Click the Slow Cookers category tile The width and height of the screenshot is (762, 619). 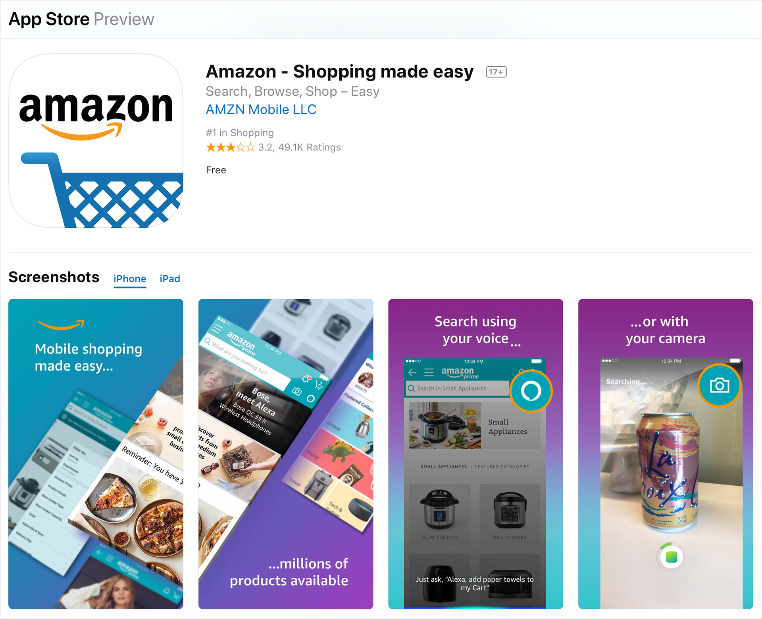(440, 513)
